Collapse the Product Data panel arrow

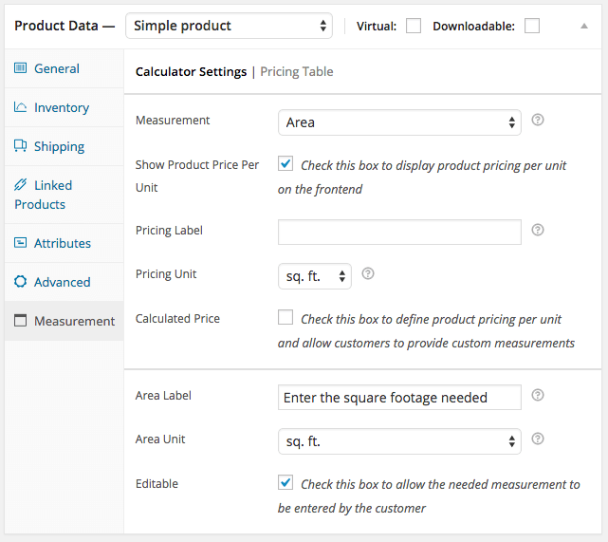(x=584, y=26)
